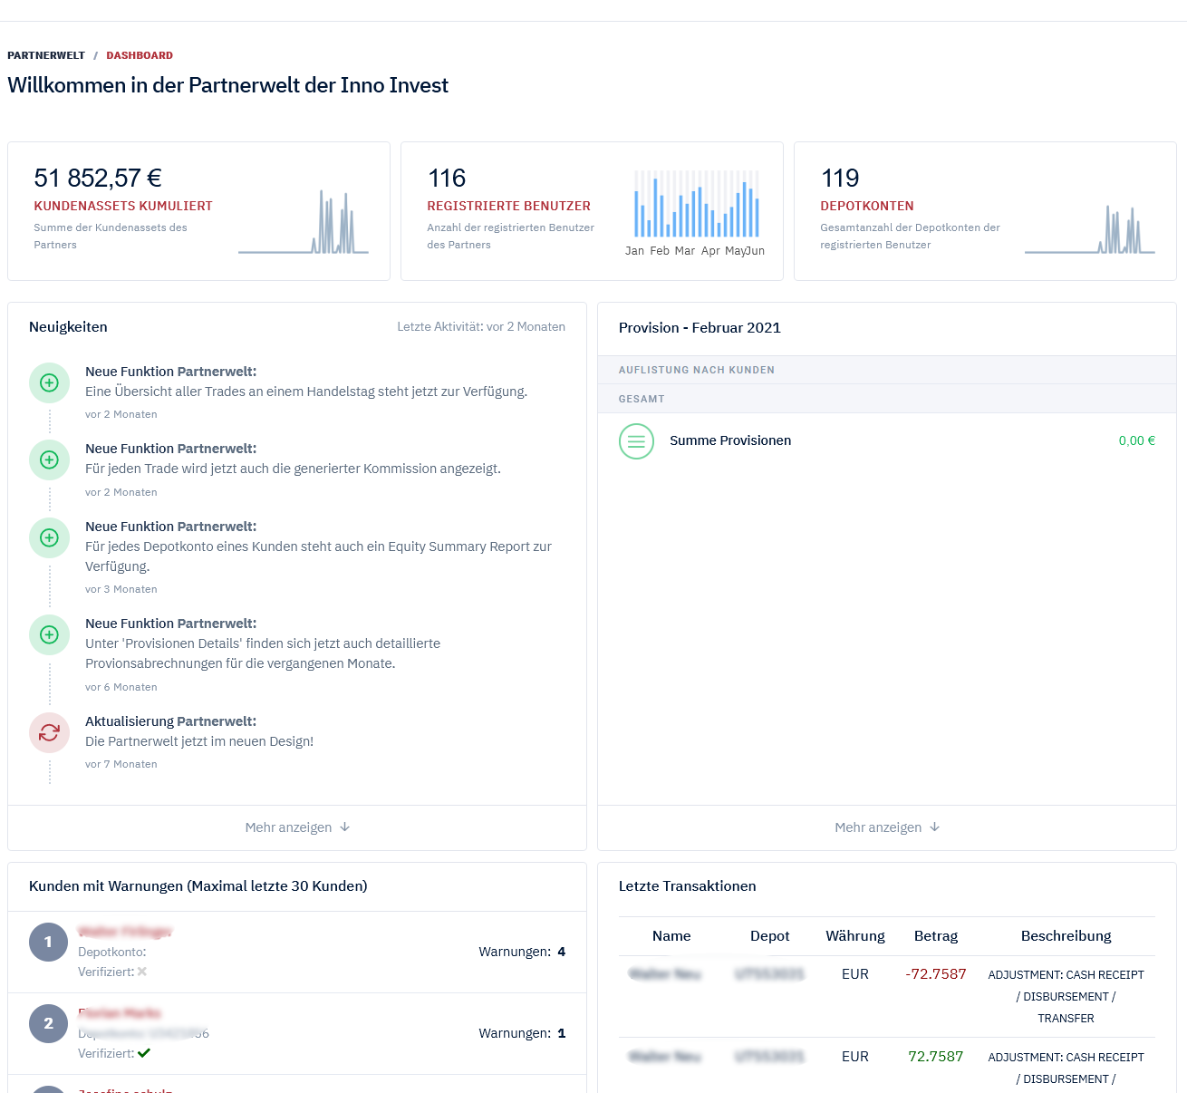Image resolution: width=1187 pixels, height=1093 pixels.
Task: Click the 'vor 6 Monaten' timestamp
Action: [x=121, y=687]
